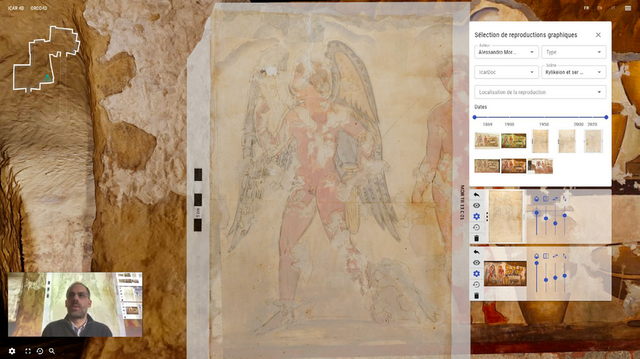
Task: Open the hamburger menu at top right
Action: pyautogui.click(x=628, y=8)
